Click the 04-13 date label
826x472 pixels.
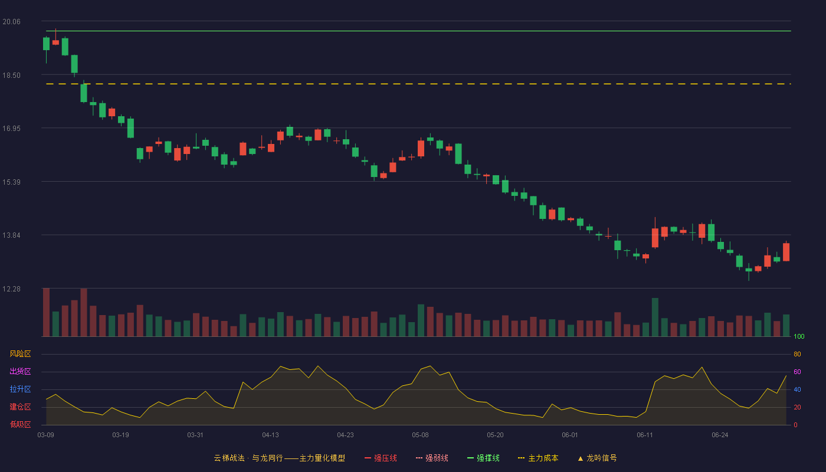tap(270, 435)
